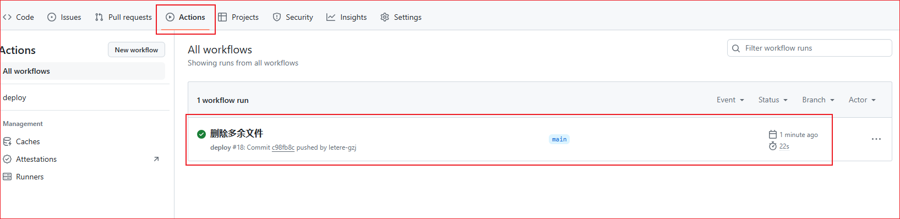Open the workflow run three-dot menu

[x=876, y=139]
